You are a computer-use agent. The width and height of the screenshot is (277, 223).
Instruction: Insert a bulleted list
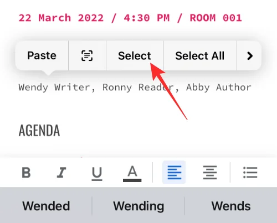click(250, 173)
